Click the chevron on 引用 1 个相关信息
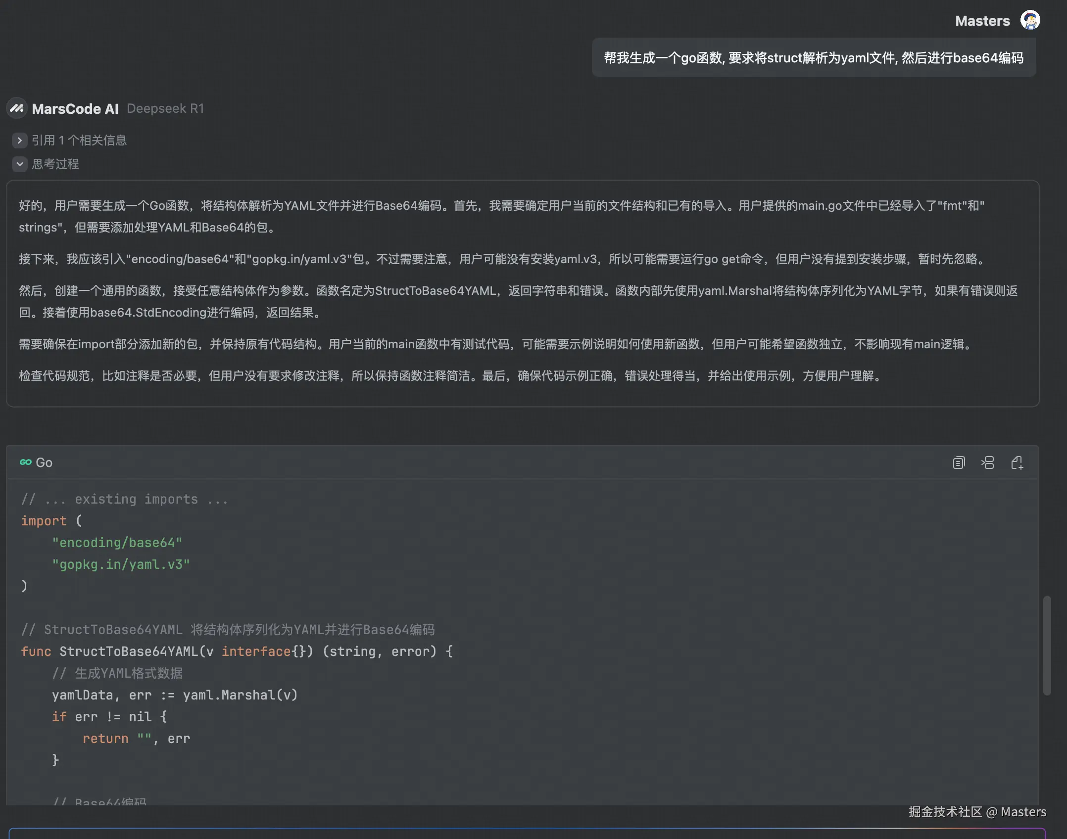Viewport: 1067px width, 839px height. click(x=19, y=140)
